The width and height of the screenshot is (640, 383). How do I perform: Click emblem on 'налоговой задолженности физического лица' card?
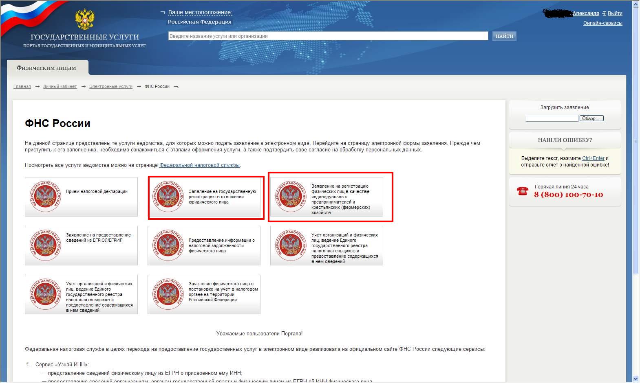pos(168,245)
